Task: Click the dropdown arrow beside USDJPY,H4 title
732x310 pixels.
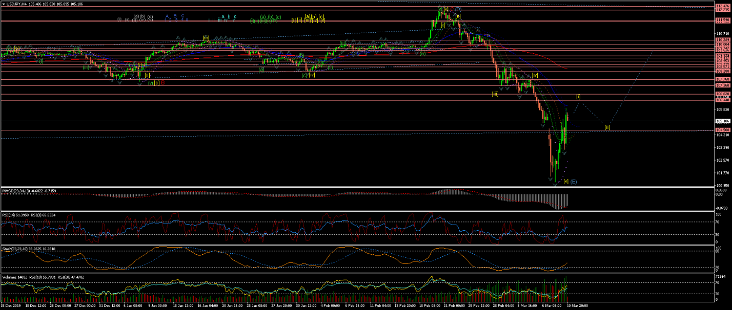Action: click(3, 4)
